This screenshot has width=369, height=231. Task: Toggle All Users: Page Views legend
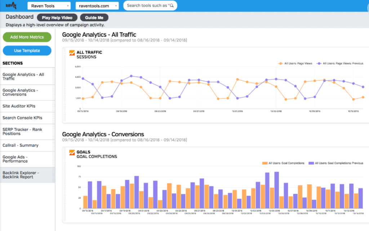click(x=295, y=64)
